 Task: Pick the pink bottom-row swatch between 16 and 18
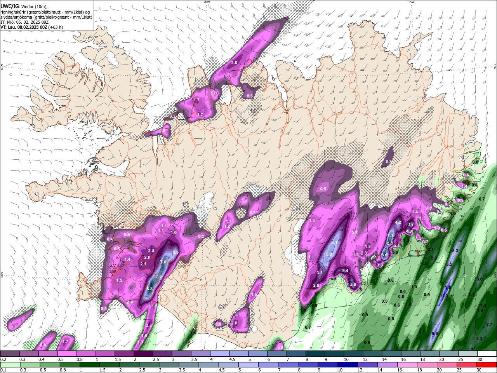click(407, 365)
